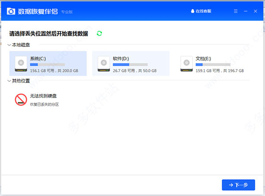Select the 软件(D:) drive icon

pyautogui.click(x=104, y=64)
